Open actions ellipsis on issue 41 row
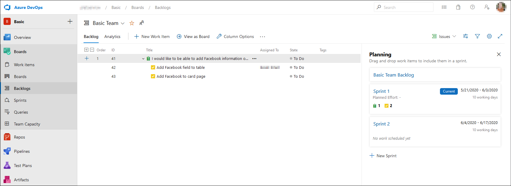 point(254,59)
